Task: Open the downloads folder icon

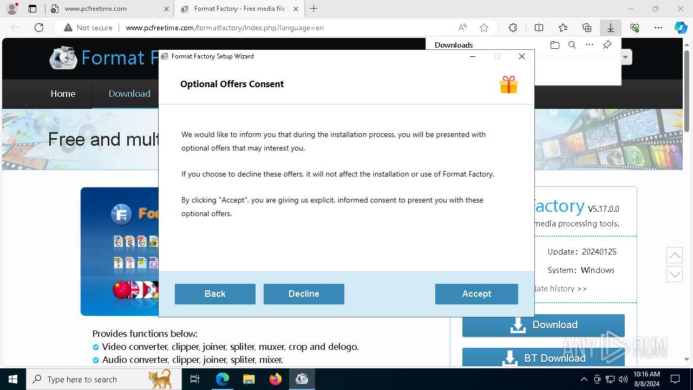Action: [554, 45]
